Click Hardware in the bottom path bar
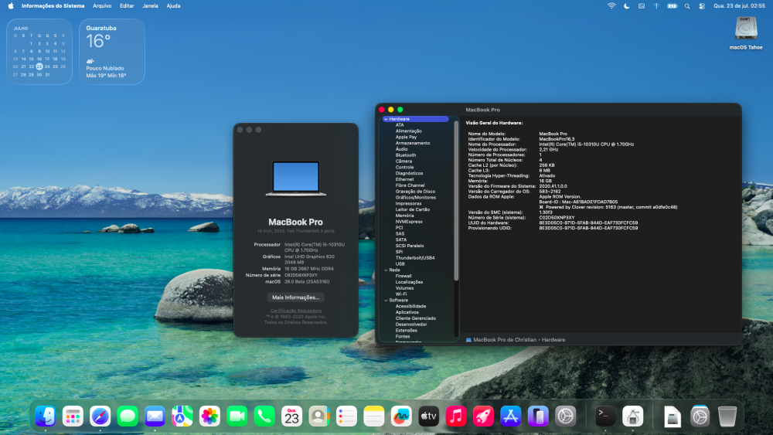 553,340
